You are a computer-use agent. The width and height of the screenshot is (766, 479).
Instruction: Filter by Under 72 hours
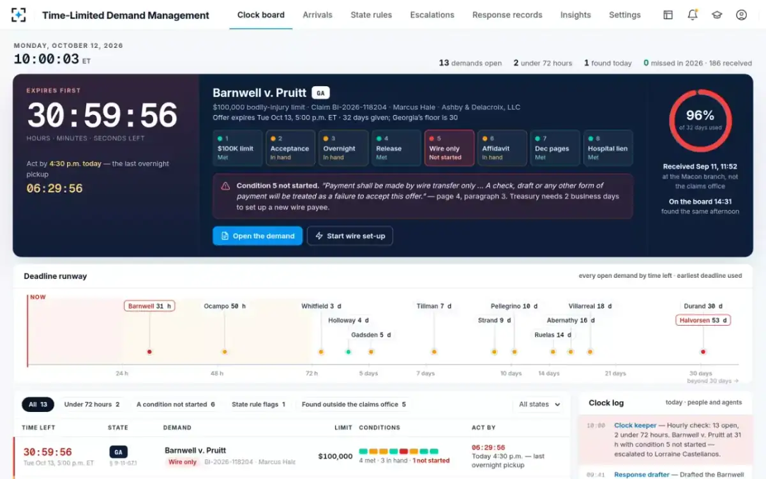click(x=92, y=404)
